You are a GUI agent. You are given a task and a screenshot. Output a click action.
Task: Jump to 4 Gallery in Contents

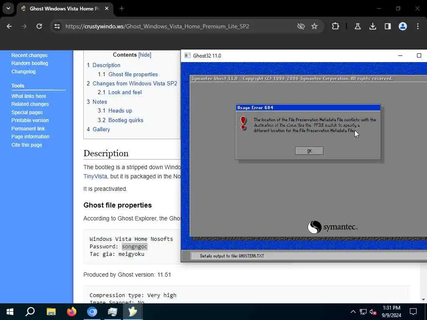(x=98, y=129)
